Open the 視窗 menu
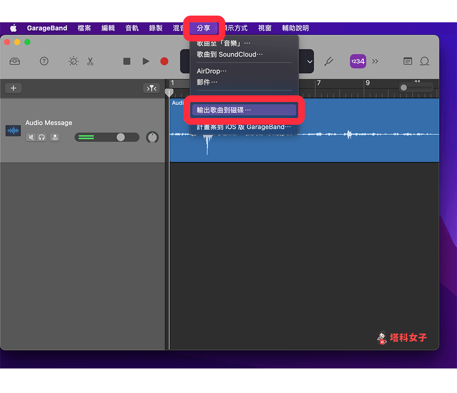Viewport: 457px width, 393px height. [x=265, y=28]
